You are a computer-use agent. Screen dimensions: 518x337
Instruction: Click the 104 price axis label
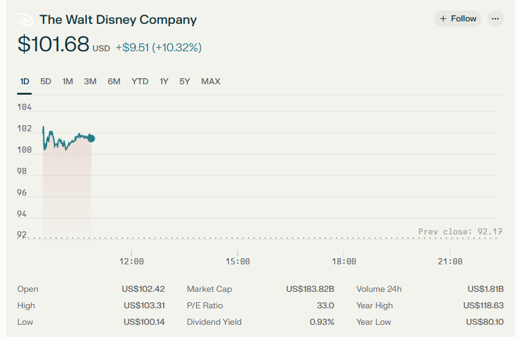(x=24, y=107)
